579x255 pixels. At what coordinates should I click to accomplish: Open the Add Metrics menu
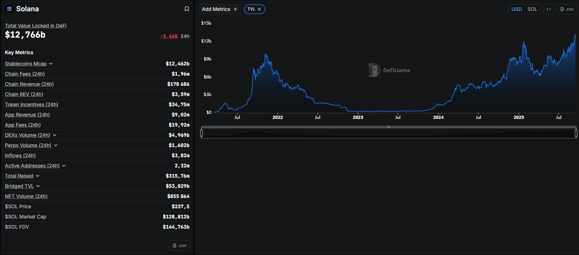220,9
